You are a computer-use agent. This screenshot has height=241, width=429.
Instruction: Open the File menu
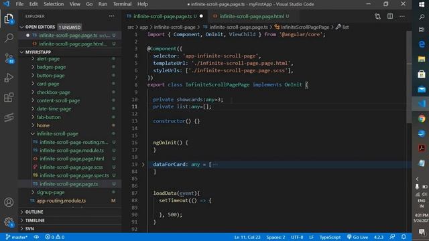(19, 4)
